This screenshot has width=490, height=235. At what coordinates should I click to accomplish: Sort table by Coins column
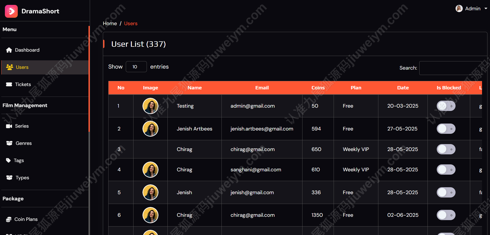coord(318,88)
